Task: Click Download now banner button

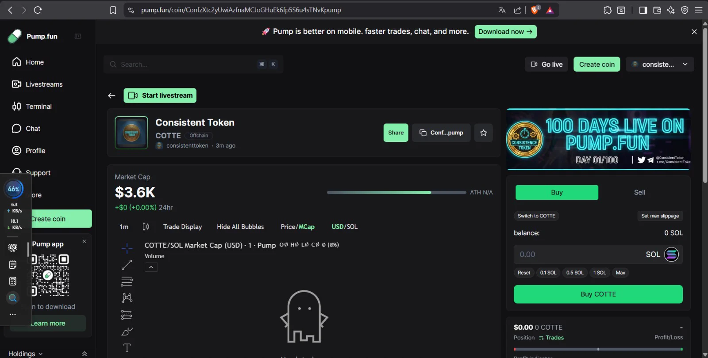Action: click(x=506, y=32)
